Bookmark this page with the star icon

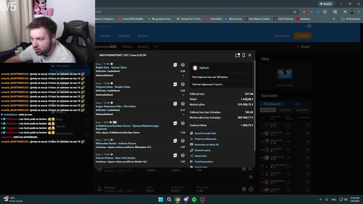[x=295, y=12]
